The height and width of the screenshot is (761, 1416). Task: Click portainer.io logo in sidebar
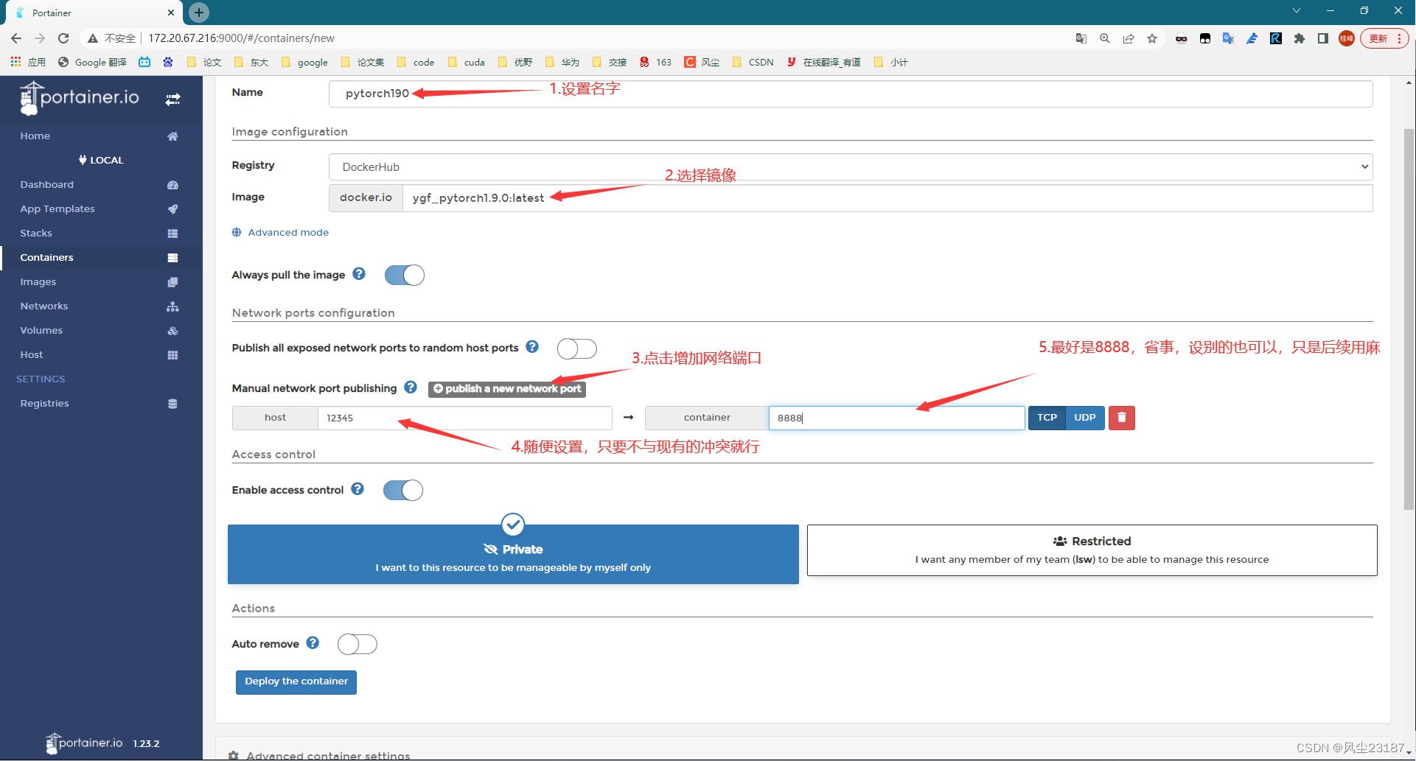click(x=80, y=99)
